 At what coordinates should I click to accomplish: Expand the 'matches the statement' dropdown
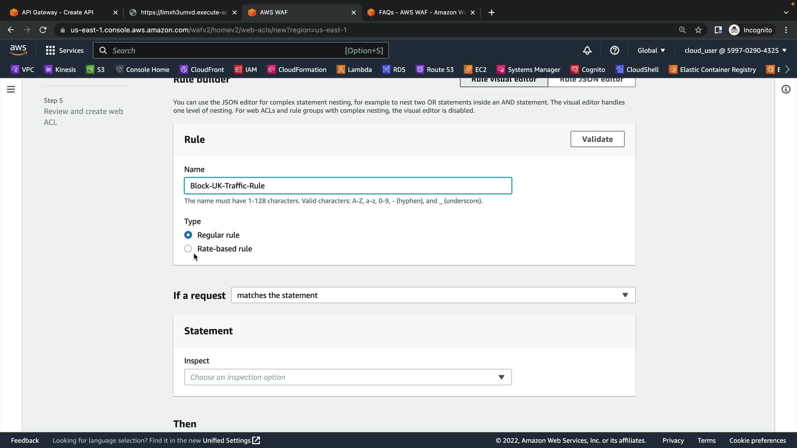433,295
